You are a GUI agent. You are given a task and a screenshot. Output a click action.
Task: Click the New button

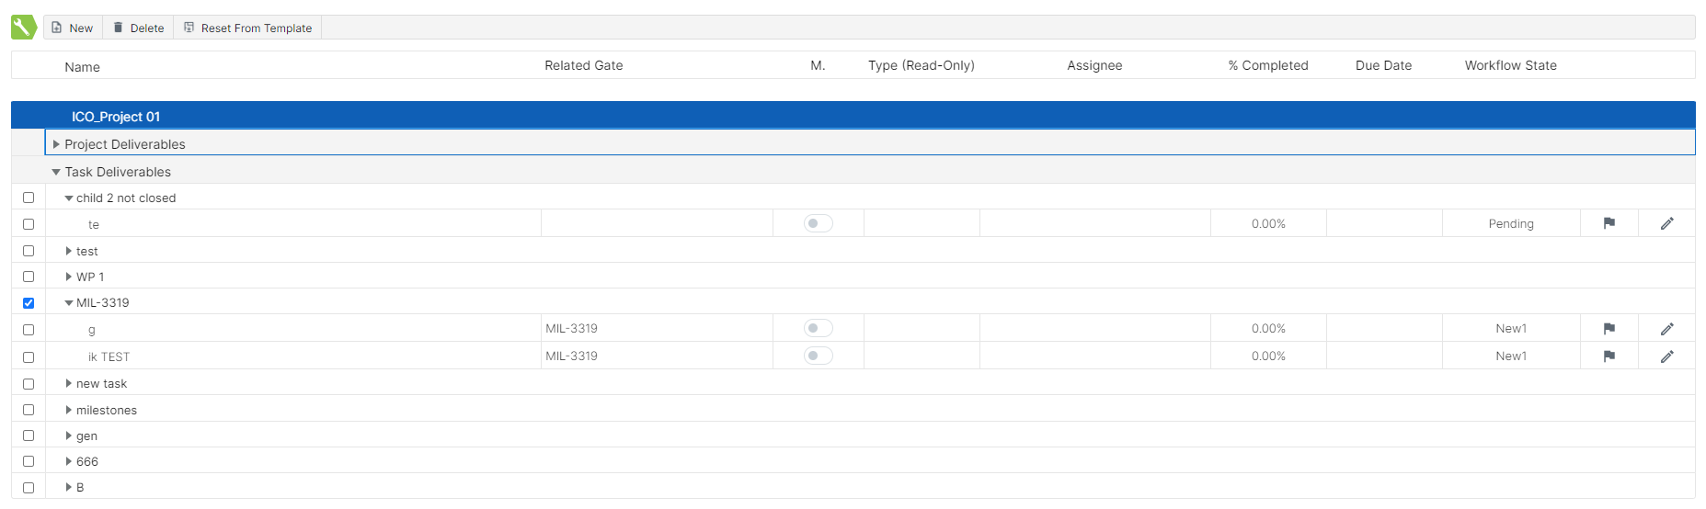tap(73, 28)
